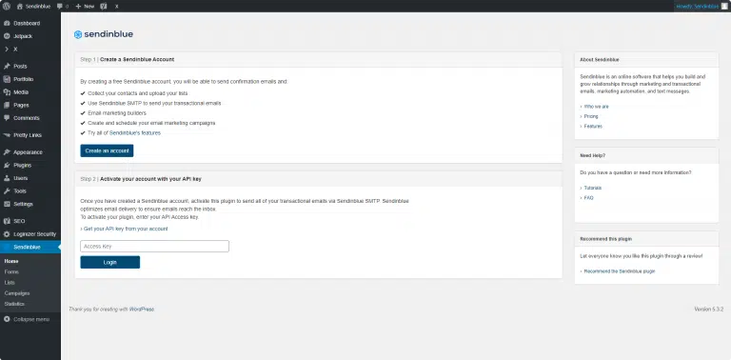The height and width of the screenshot is (360, 731).
Task: Click the Pages icon in sidebar
Action: (7, 106)
